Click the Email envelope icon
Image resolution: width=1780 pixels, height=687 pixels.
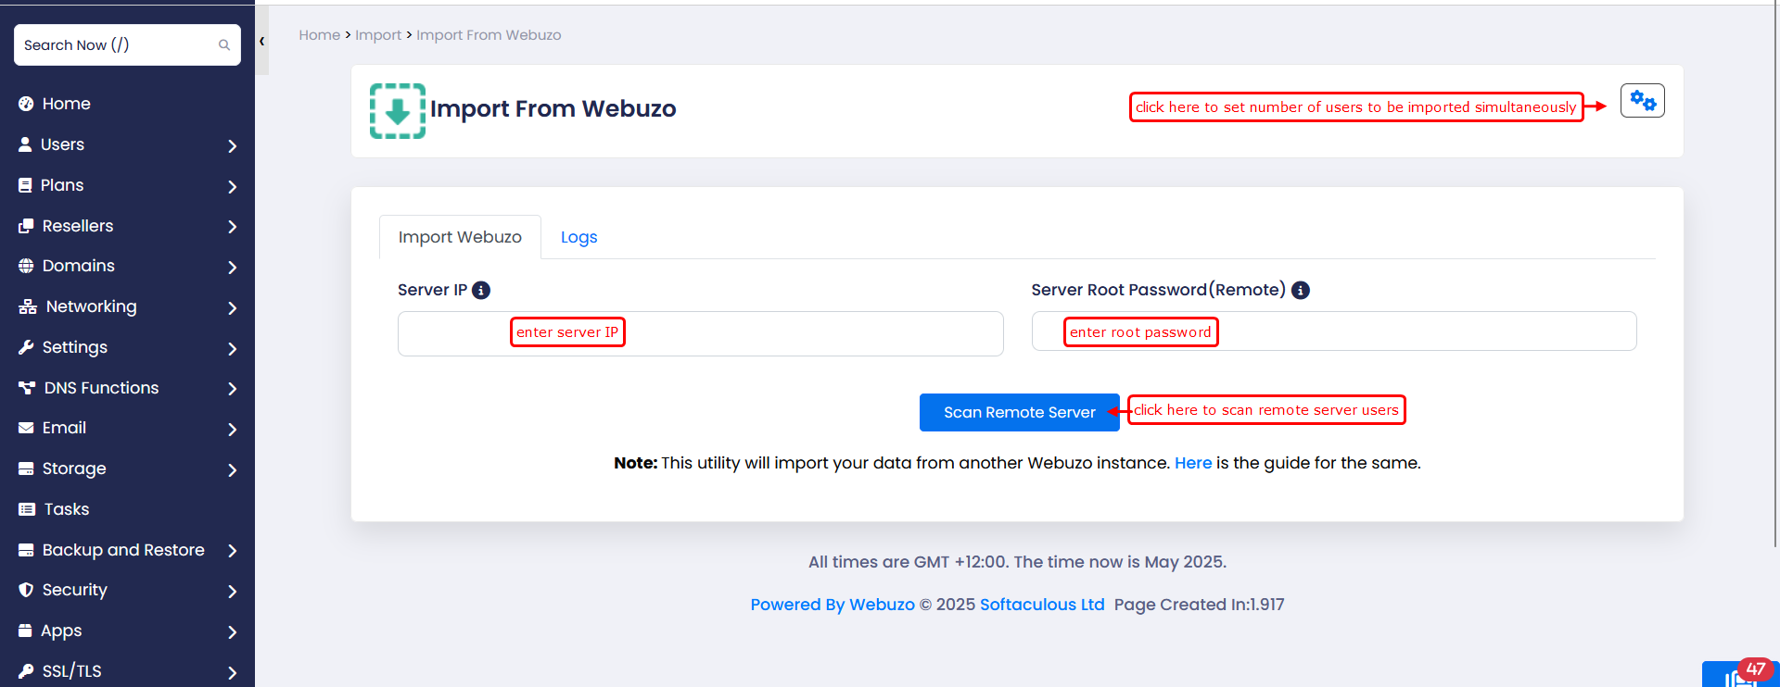(x=26, y=428)
